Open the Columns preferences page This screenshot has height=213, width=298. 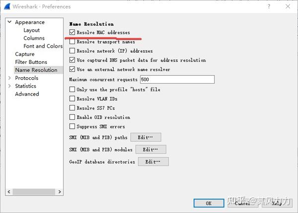point(34,38)
